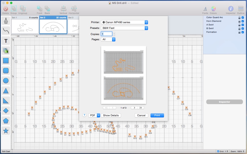247x154 pixels.
Task: Send selection to Back
Action: 47,9
